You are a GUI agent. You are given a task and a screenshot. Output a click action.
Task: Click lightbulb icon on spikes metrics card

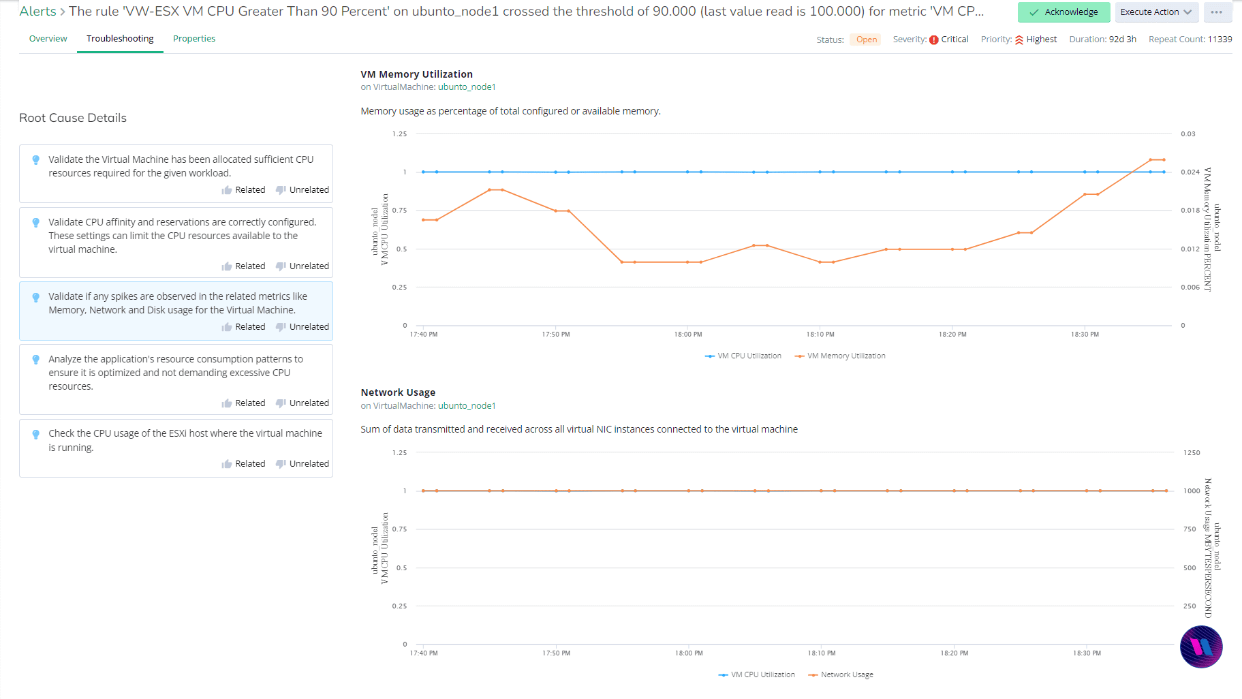click(x=36, y=297)
